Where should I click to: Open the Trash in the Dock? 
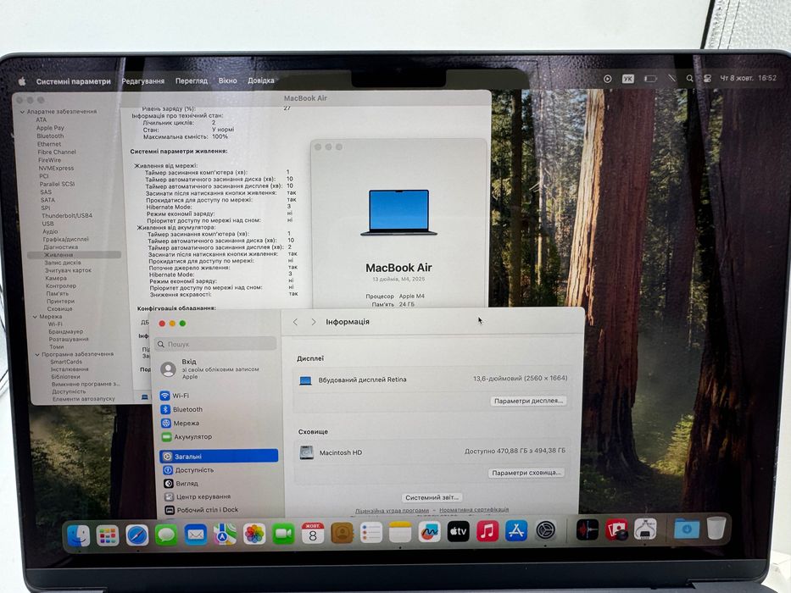click(716, 528)
